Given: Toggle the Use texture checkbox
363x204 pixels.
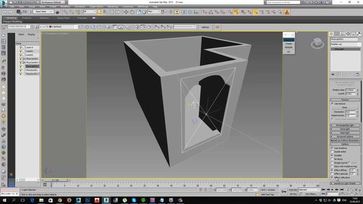Looking at the screenshot, I should point(332,104).
